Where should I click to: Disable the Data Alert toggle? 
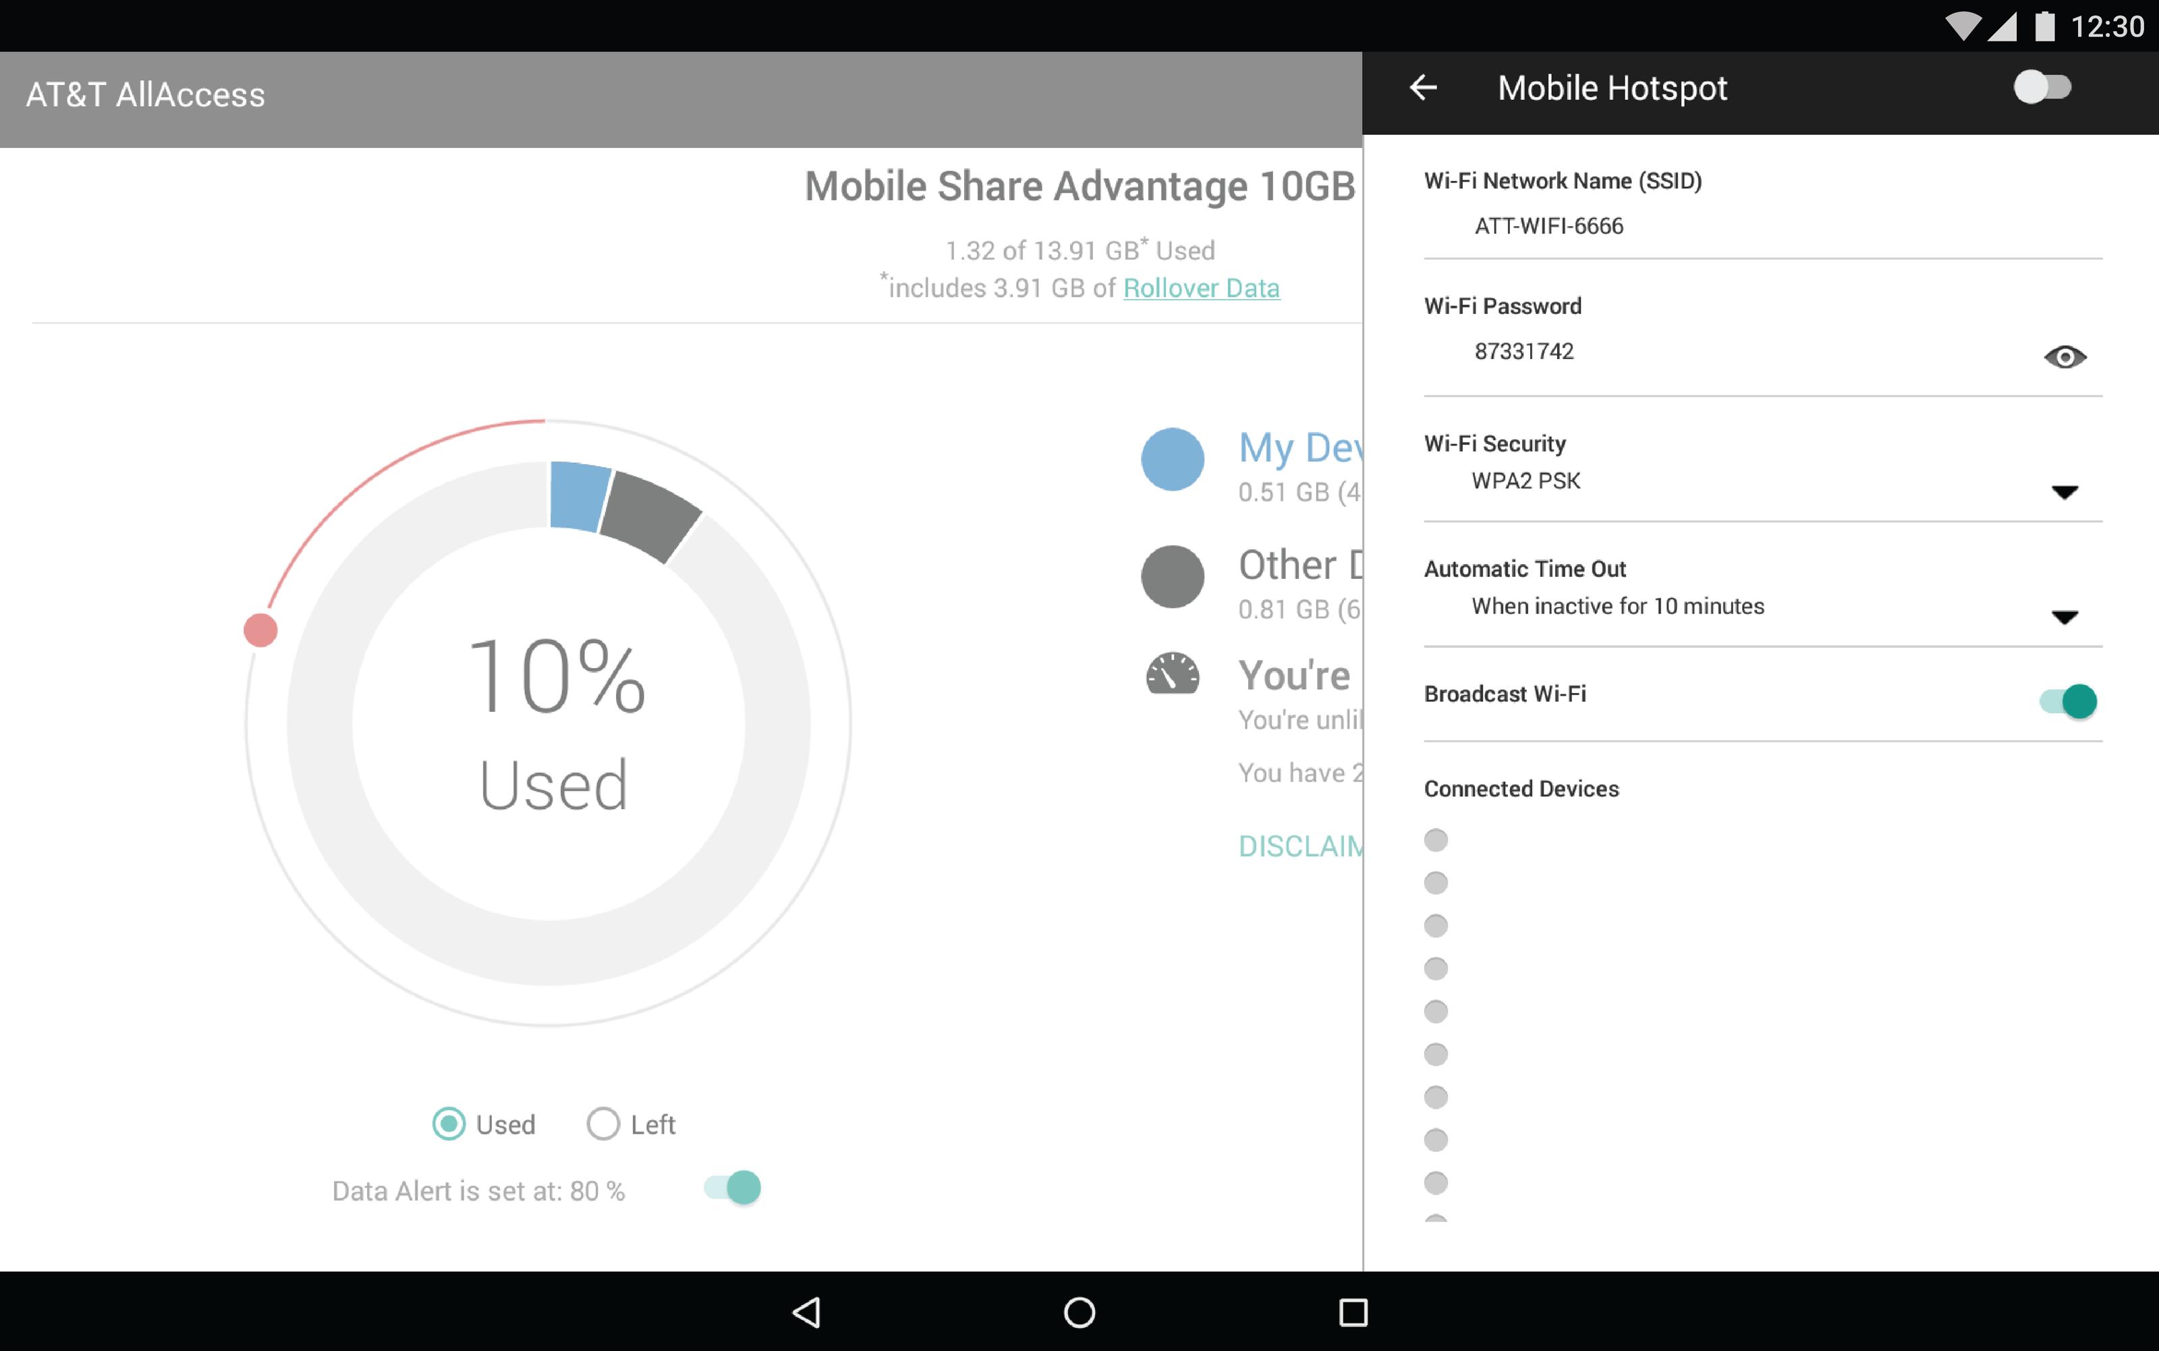coord(733,1188)
